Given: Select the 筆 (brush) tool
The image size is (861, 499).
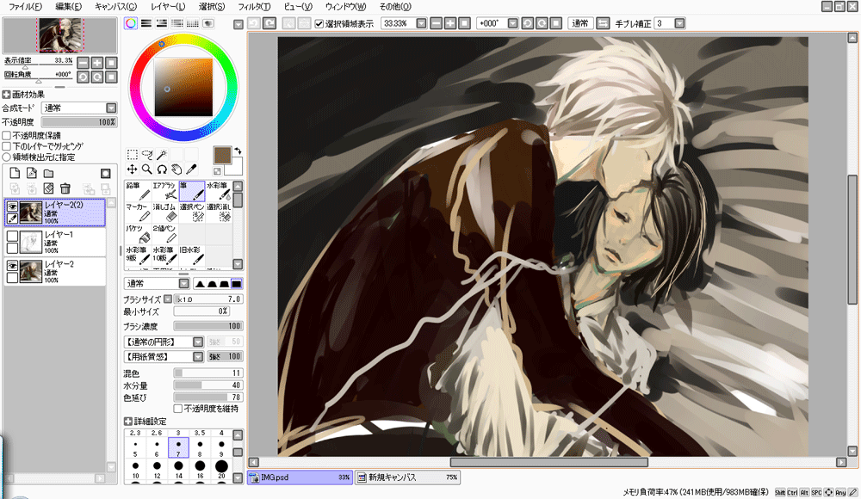Looking at the screenshot, I should pos(192,191).
